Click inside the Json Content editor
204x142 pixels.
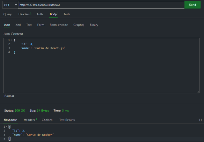coord(101,65)
